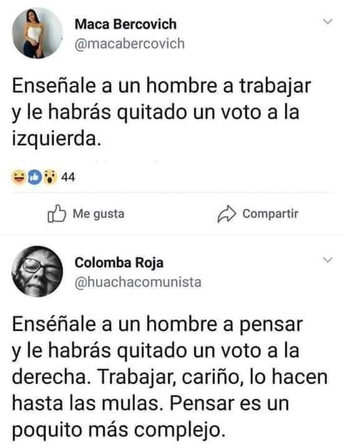Click the word "izquierda." in first post
Viewport: 344px width, 448px height.
(x=57, y=139)
